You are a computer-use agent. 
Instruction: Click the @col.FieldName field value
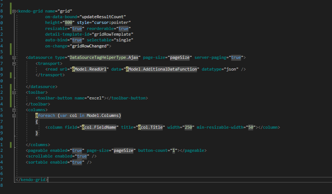(99, 127)
